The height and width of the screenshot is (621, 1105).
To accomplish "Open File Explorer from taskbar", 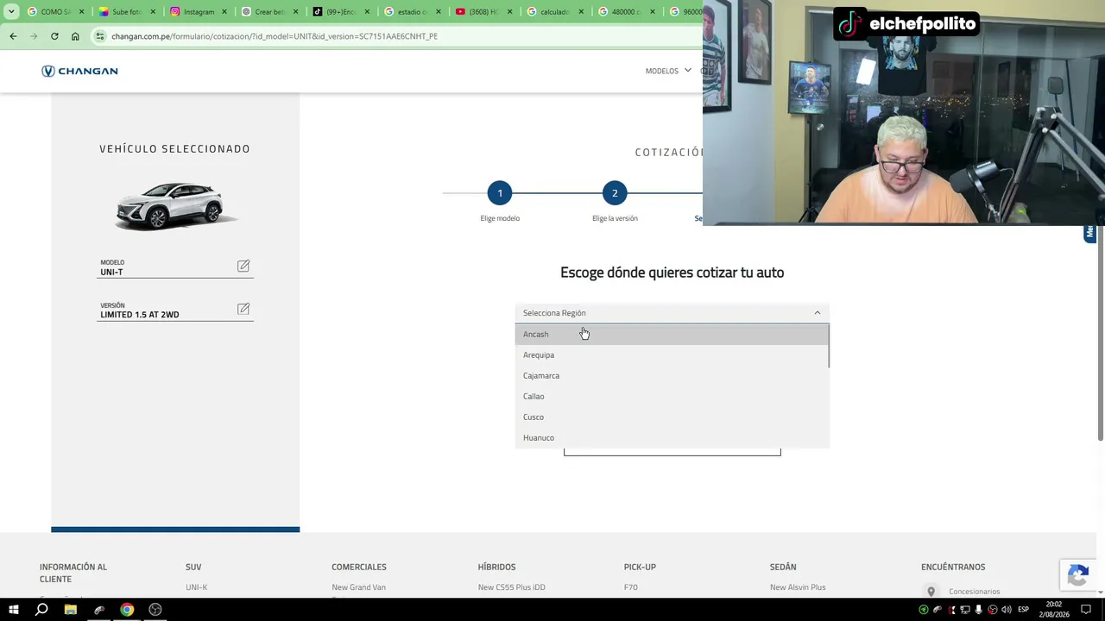I will point(71,610).
